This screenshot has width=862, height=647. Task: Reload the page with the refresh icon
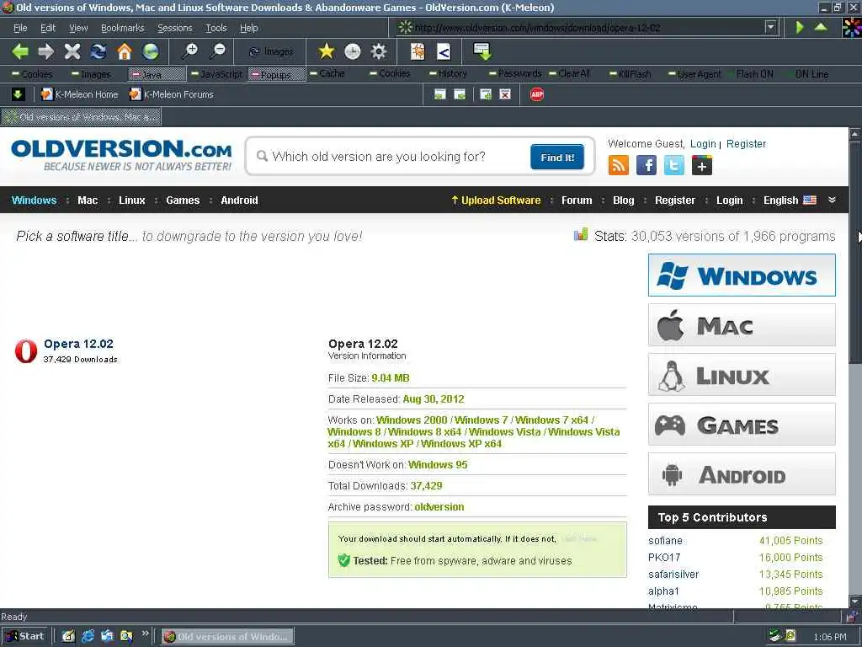(98, 51)
